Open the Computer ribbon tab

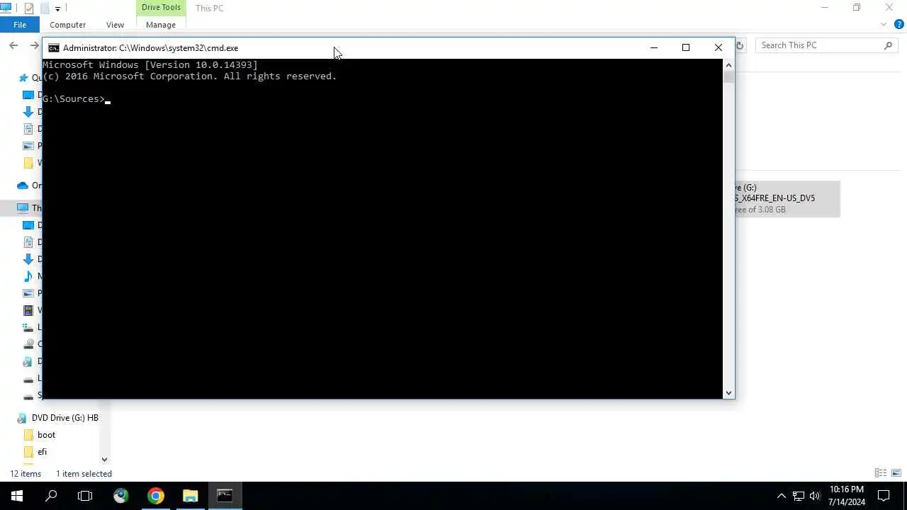[67, 25]
